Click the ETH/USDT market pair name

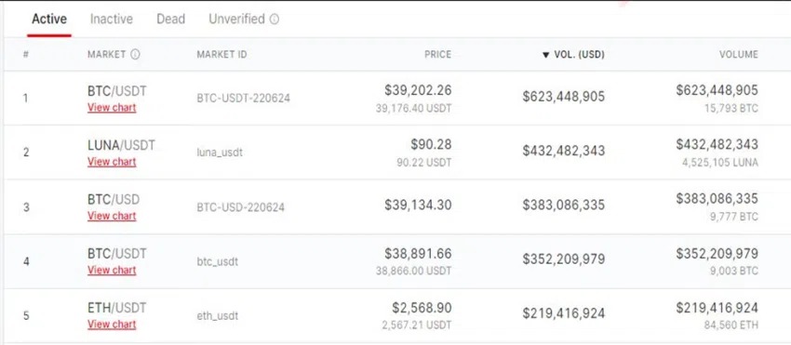pos(117,308)
